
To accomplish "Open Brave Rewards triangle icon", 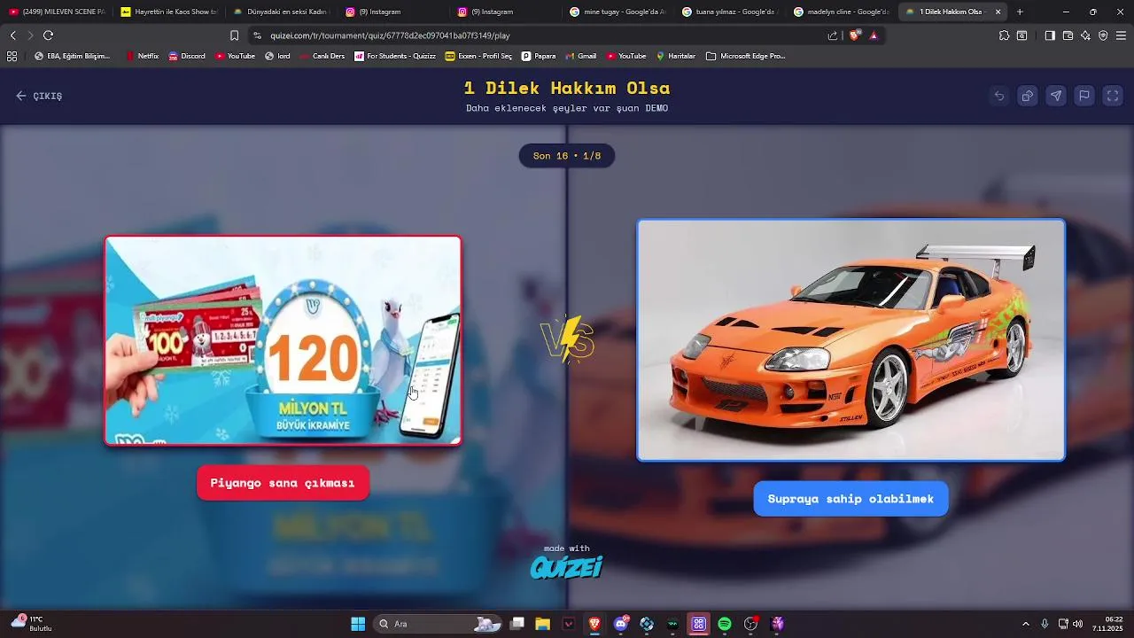I will click(874, 35).
